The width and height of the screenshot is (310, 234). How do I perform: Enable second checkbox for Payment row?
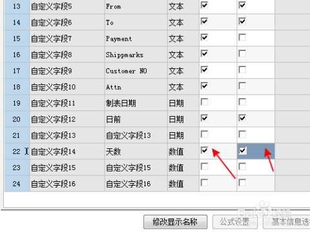coord(242,37)
